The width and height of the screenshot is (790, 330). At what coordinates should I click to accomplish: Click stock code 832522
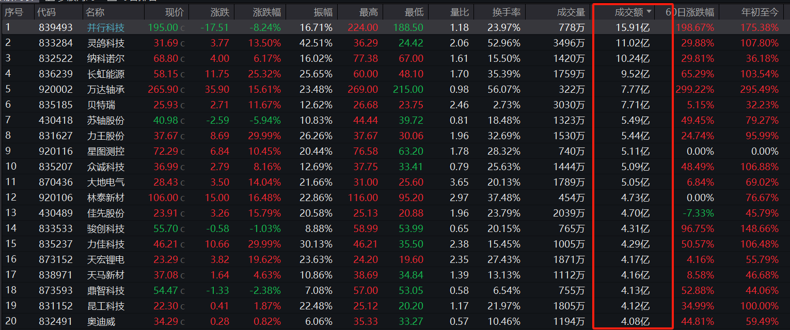pyautogui.click(x=56, y=58)
